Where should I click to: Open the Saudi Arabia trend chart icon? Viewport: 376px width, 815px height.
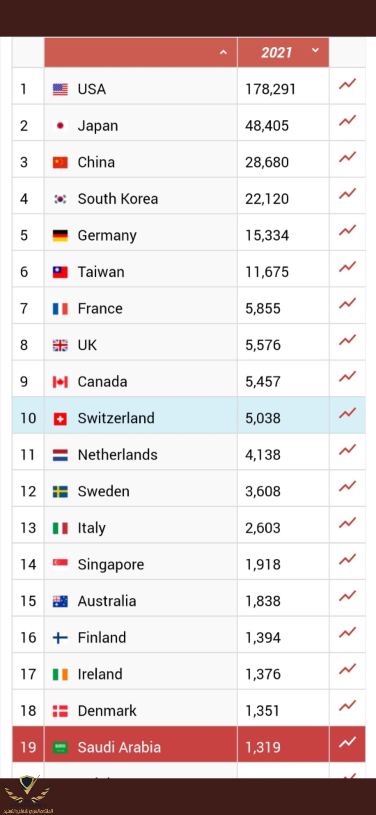tap(347, 742)
